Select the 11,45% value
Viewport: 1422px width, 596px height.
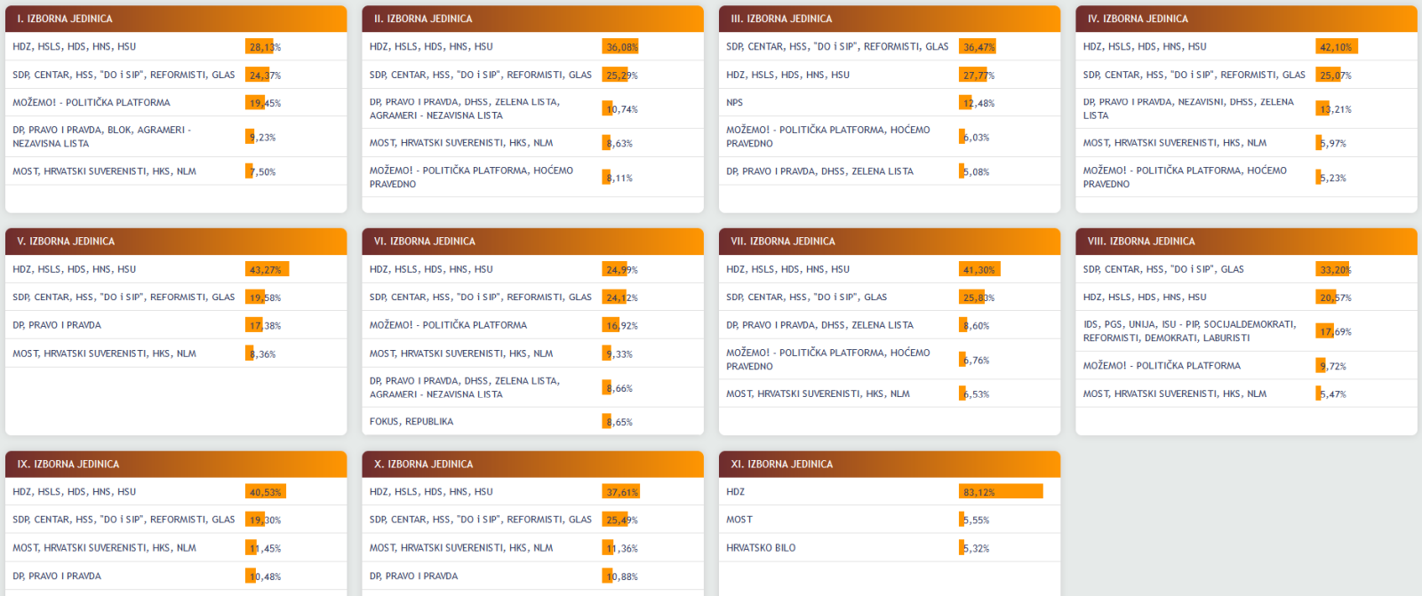265,549
